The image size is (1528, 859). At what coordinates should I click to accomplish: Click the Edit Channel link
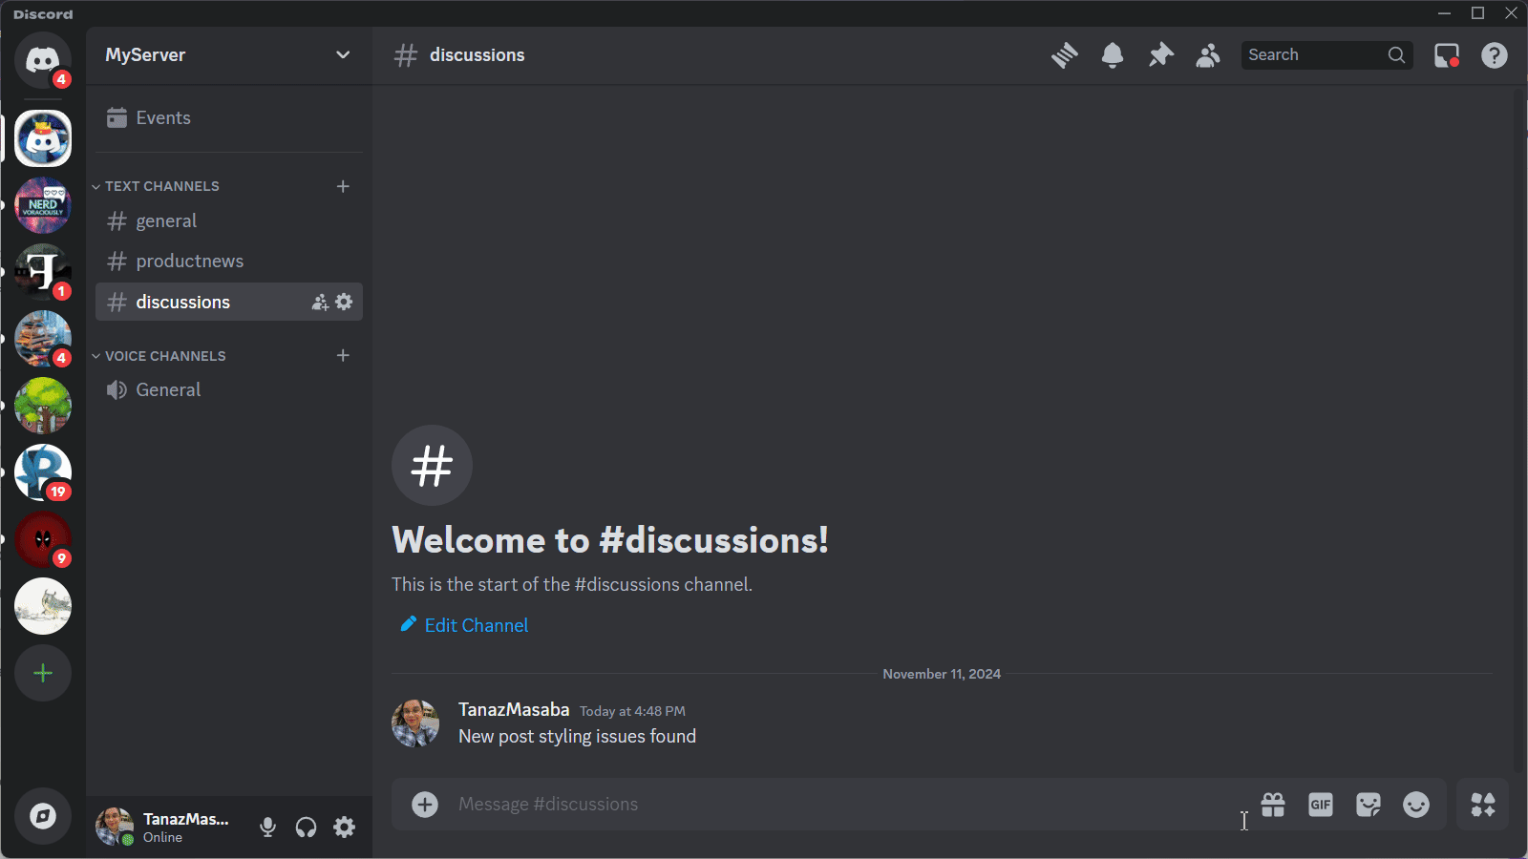(464, 625)
